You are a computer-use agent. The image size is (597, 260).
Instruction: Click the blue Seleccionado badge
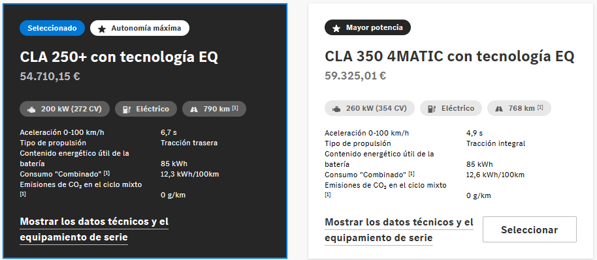(x=52, y=28)
